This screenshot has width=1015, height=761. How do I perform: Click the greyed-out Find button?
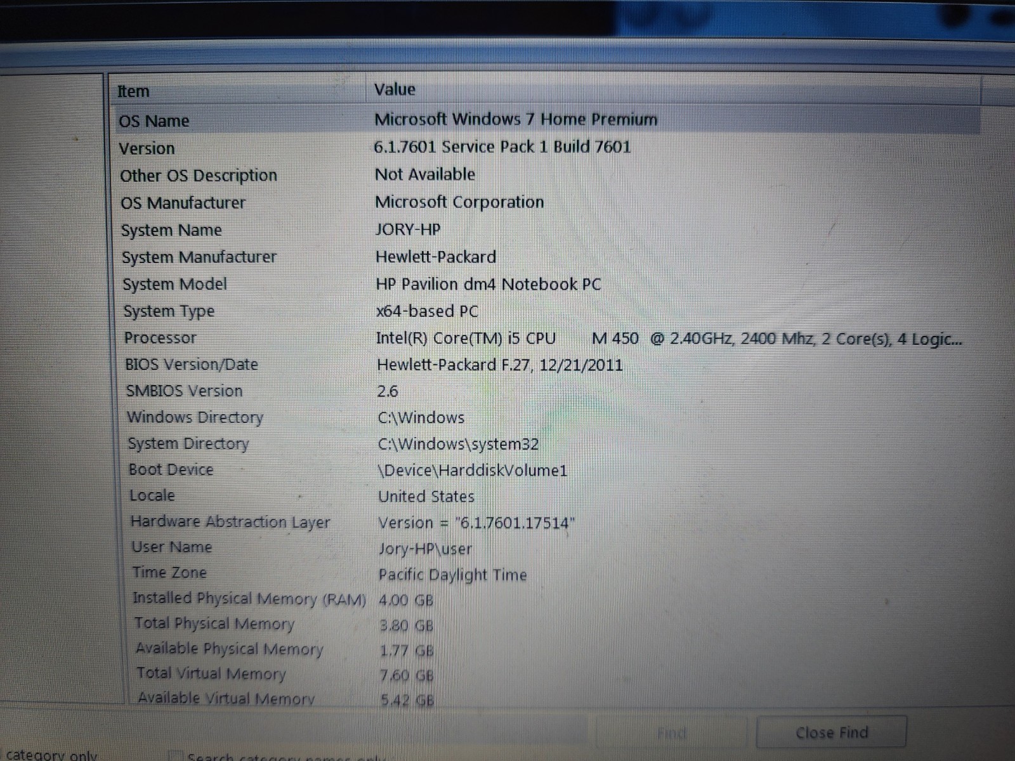pyautogui.click(x=672, y=733)
